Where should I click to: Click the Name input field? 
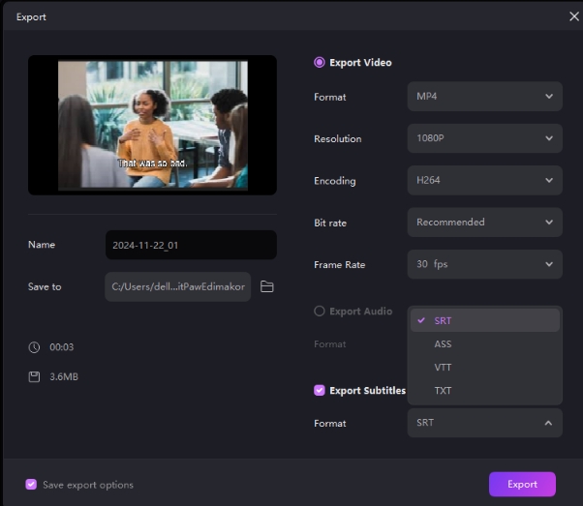click(191, 245)
